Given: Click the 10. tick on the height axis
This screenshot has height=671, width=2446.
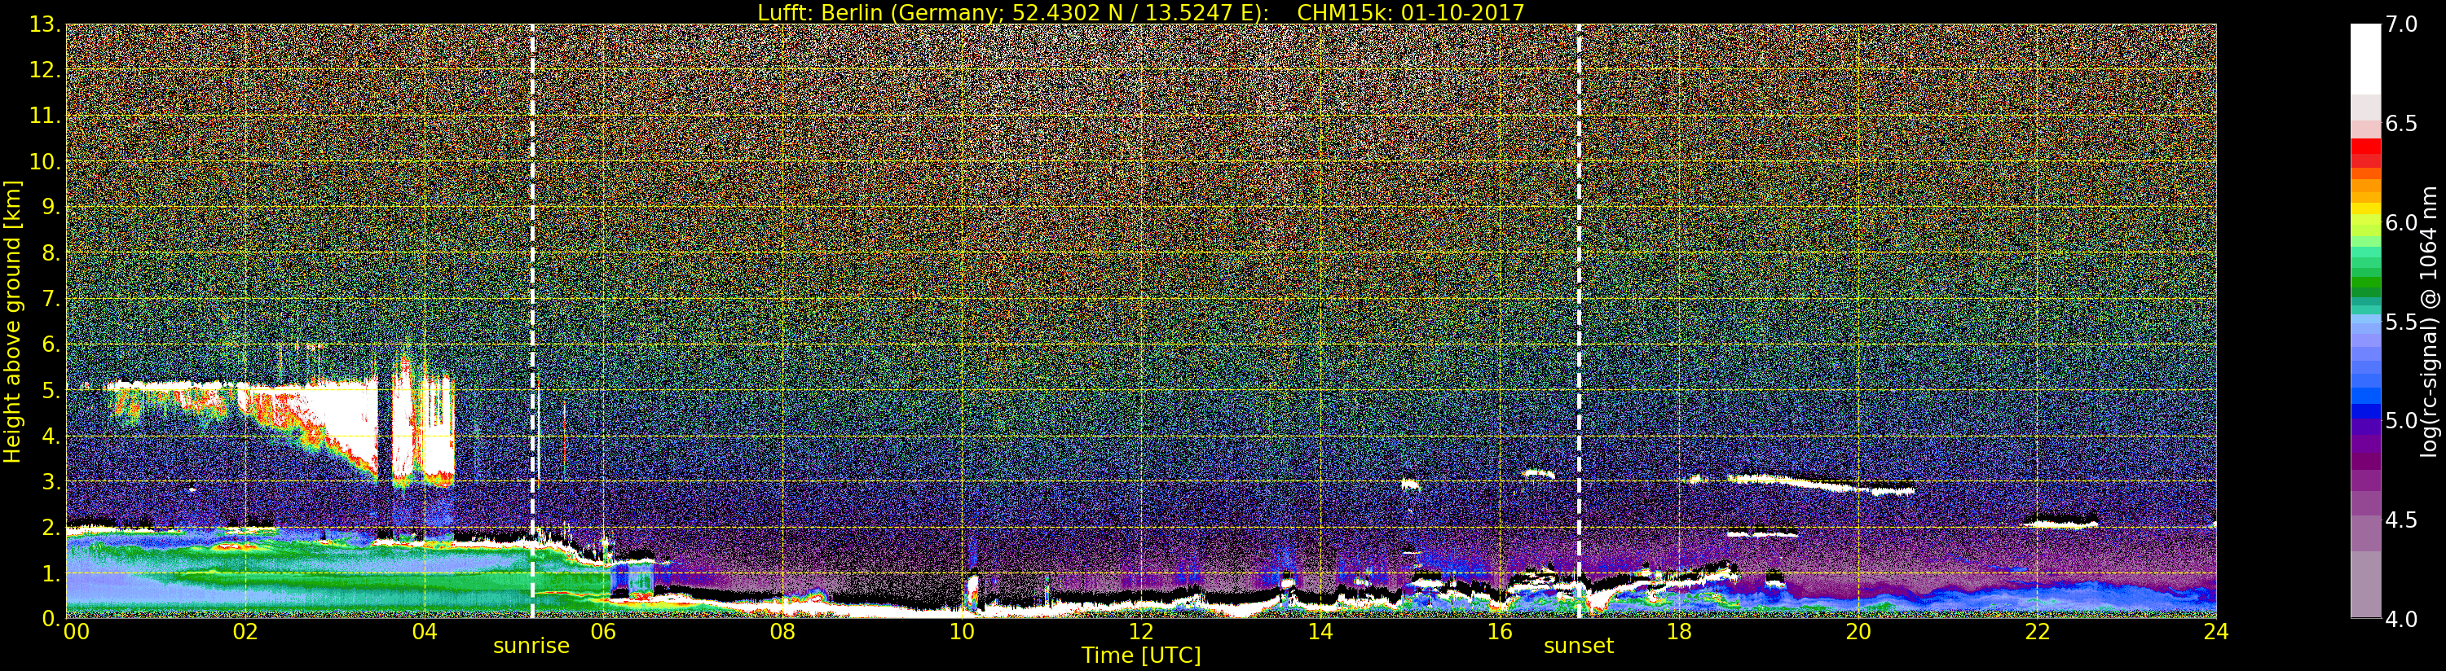Looking at the screenshot, I should 45,162.
